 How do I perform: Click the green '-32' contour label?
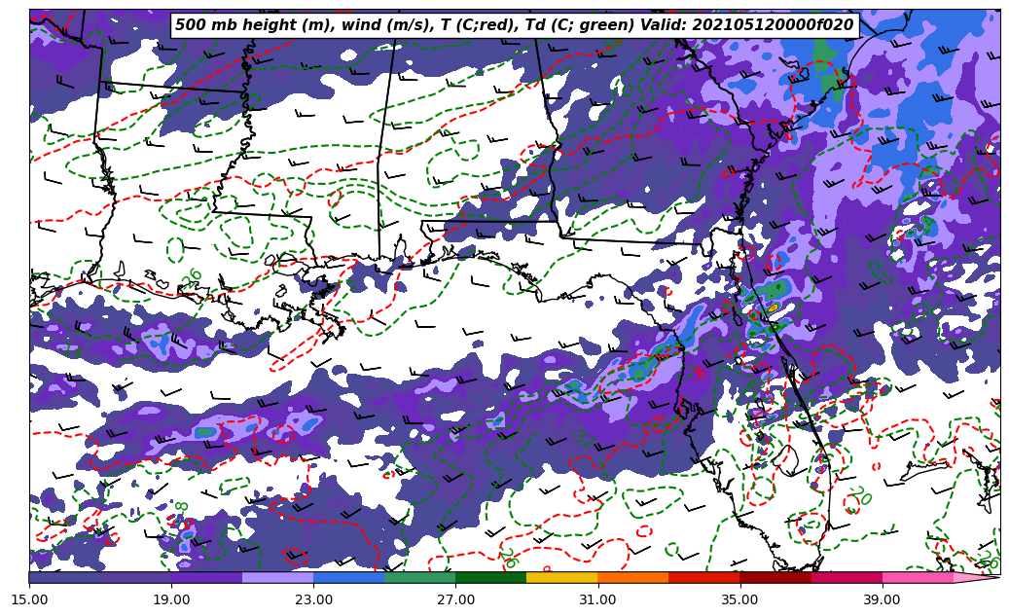coord(582,438)
